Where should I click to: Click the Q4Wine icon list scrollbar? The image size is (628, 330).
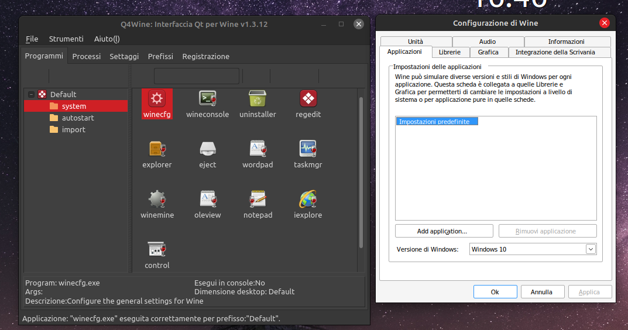(361, 172)
